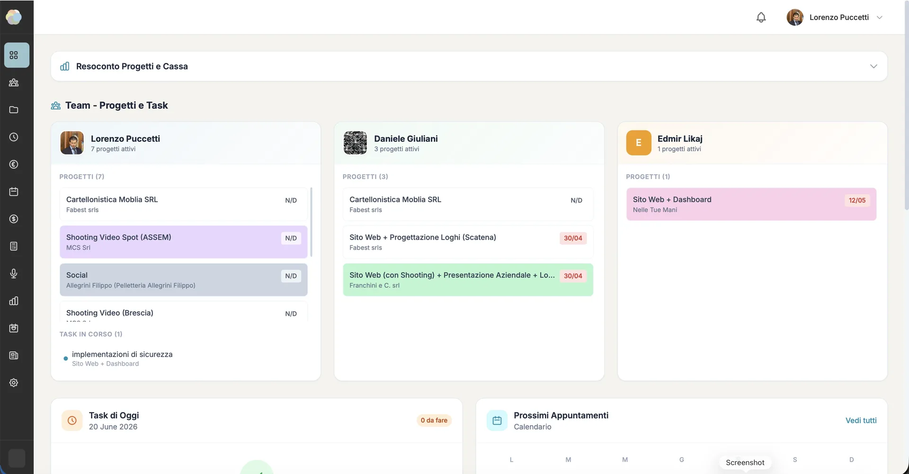The image size is (909, 474).
Task: Click the 12/05 deadline badge
Action: pos(857,200)
